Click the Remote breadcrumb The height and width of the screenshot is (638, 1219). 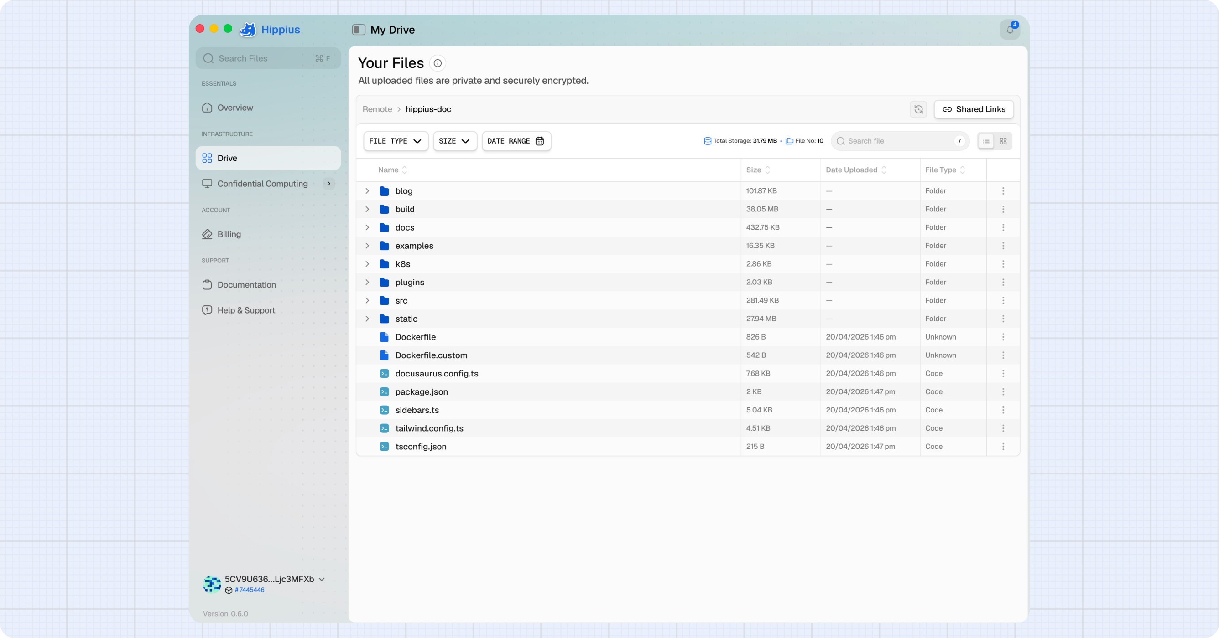377,109
